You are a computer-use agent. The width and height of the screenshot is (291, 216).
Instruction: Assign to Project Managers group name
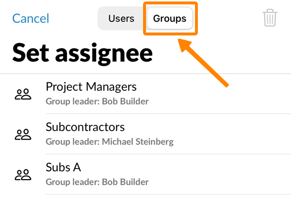point(91,87)
